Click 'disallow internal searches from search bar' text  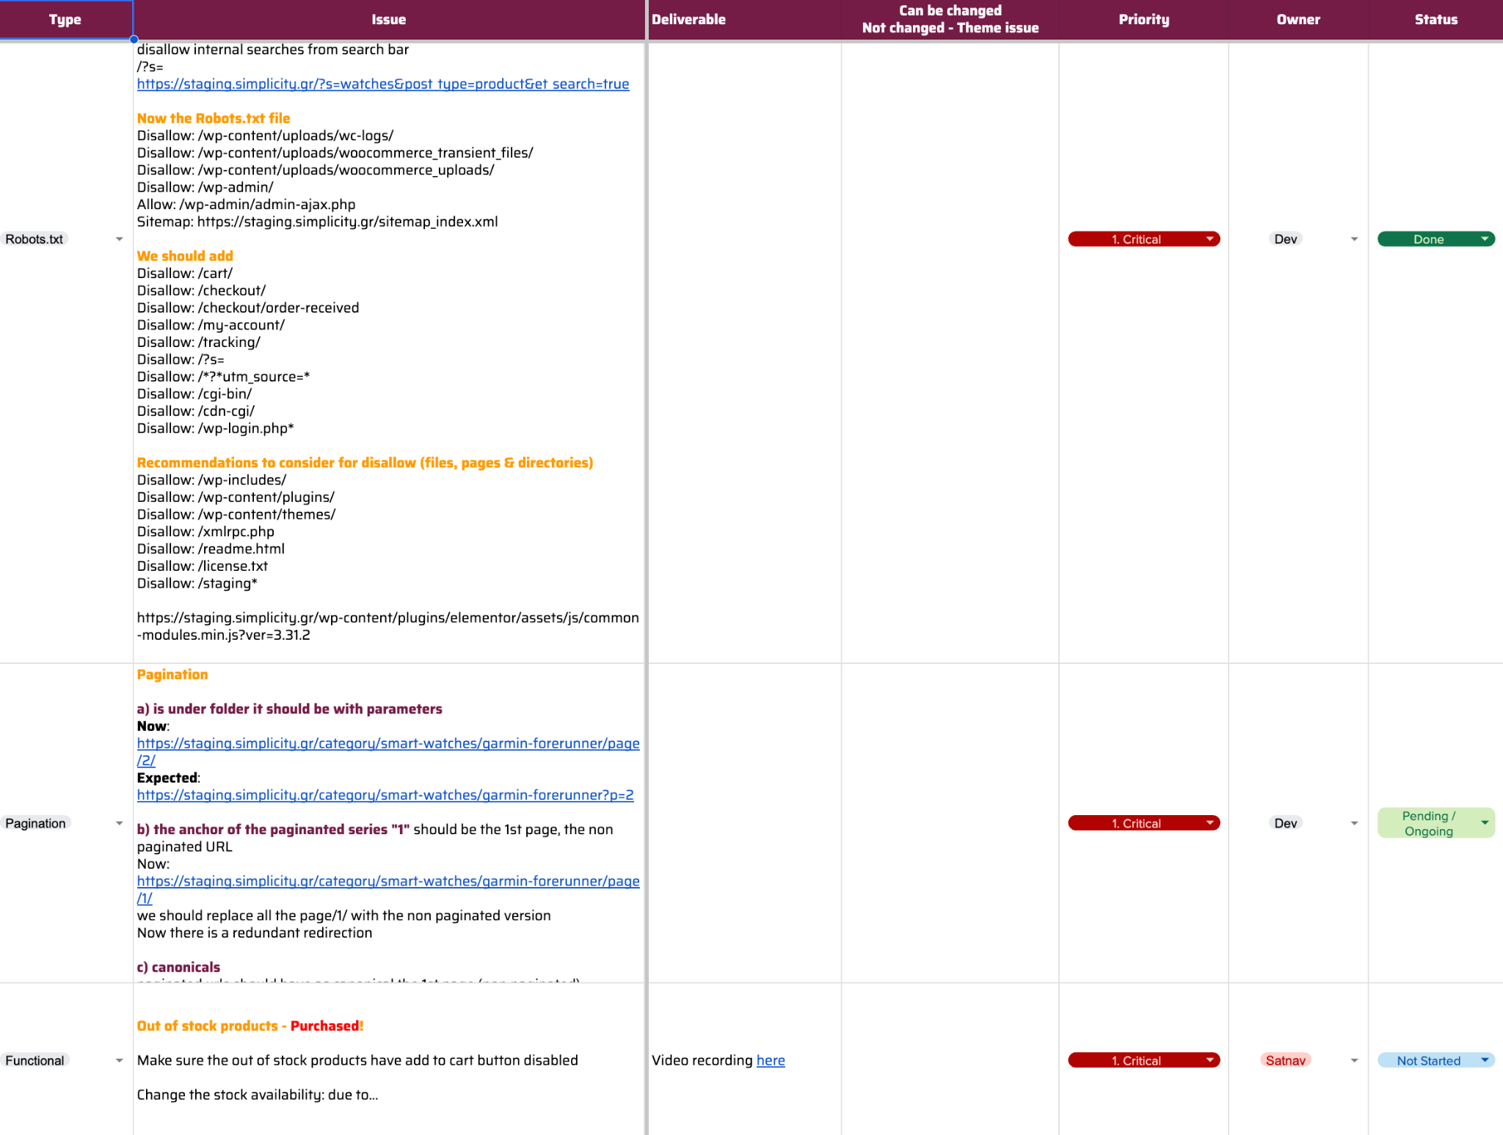(x=272, y=49)
